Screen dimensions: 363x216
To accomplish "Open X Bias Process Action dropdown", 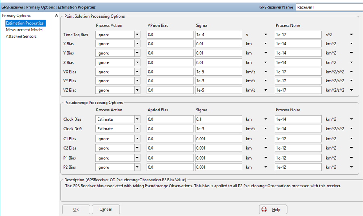I will pos(137,43).
